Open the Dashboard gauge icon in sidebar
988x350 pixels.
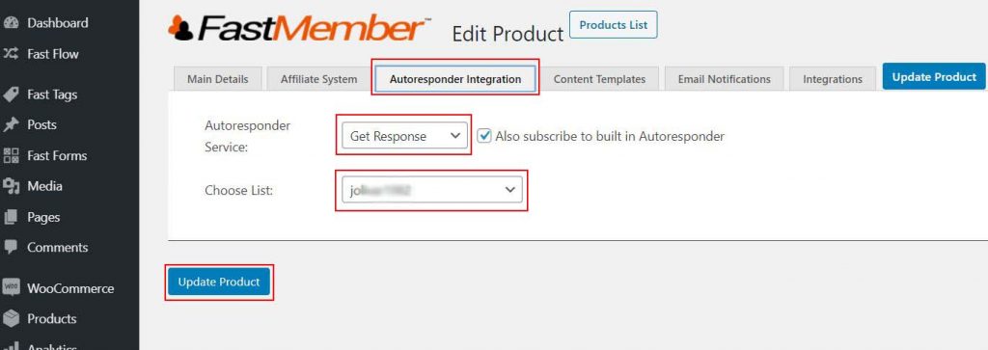point(10,23)
